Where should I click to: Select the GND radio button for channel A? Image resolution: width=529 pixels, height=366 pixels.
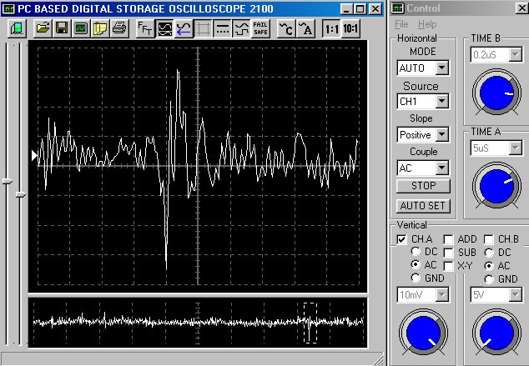click(416, 278)
